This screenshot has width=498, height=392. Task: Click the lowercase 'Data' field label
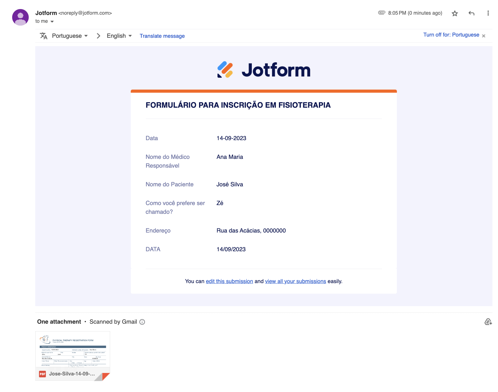coord(152,138)
